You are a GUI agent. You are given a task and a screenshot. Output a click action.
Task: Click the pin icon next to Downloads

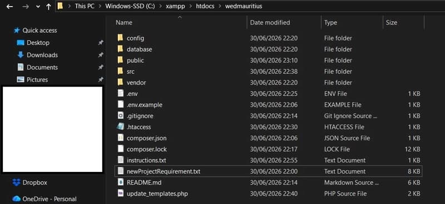click(x=101, y=55)
